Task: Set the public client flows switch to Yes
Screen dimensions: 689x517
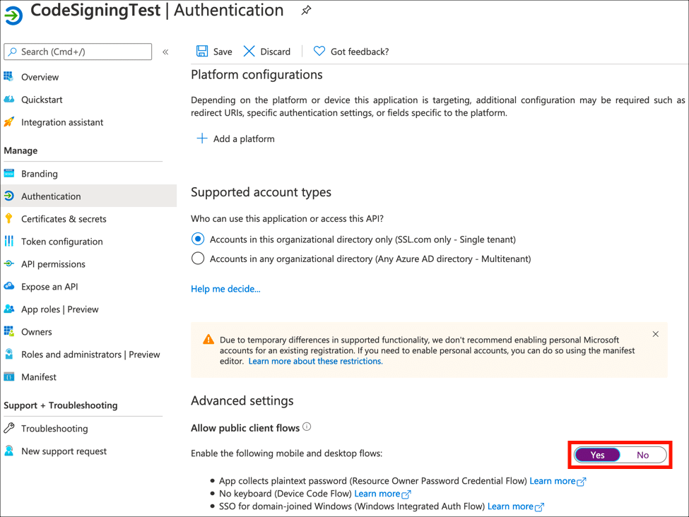Action: (x=597, y=455)
